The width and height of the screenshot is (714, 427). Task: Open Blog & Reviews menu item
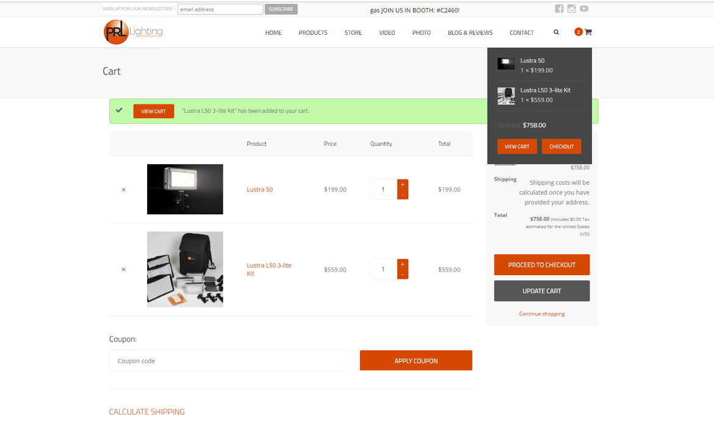tap(470, 33)
